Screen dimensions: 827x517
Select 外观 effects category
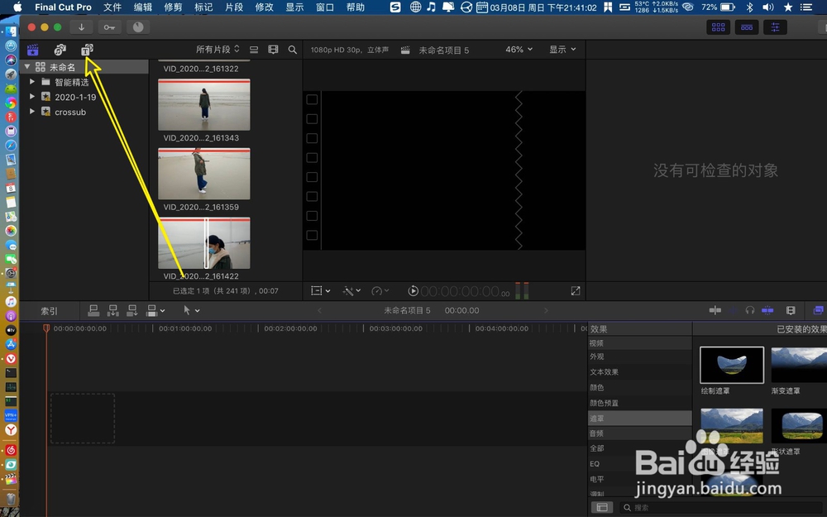point(640,357)
